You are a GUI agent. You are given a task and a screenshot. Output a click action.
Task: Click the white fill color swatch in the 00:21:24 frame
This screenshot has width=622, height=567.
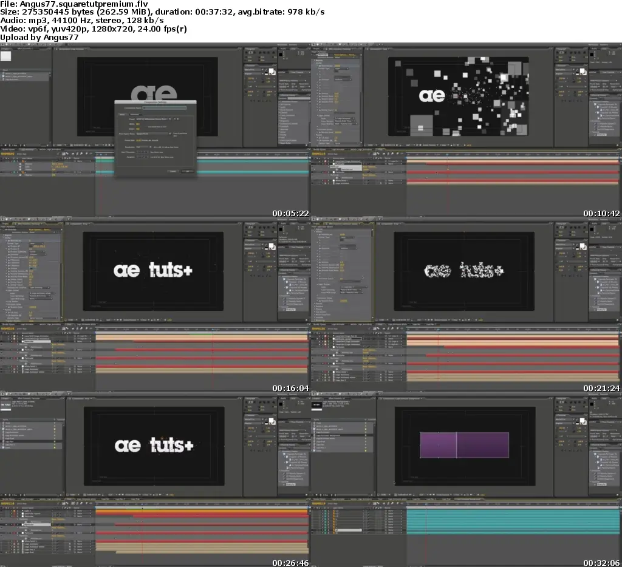[x=583, y=245]
